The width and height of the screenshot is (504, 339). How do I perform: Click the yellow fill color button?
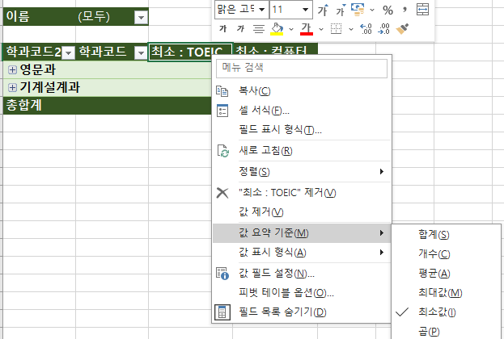[x=277, y=29]
